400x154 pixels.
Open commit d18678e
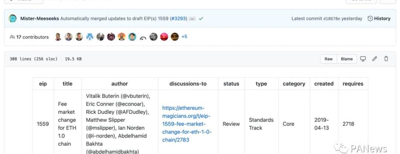click(331, 19)
